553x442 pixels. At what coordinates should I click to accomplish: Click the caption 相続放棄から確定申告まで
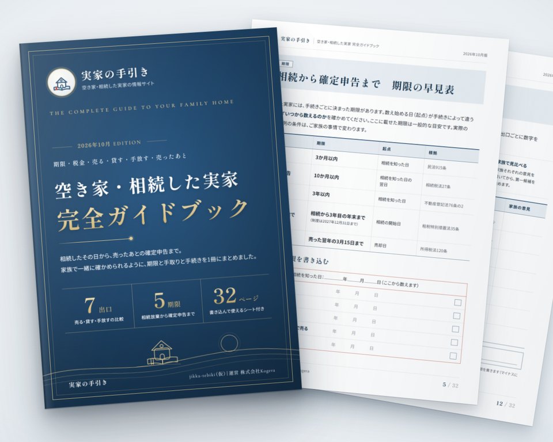[x=168, y=315]
